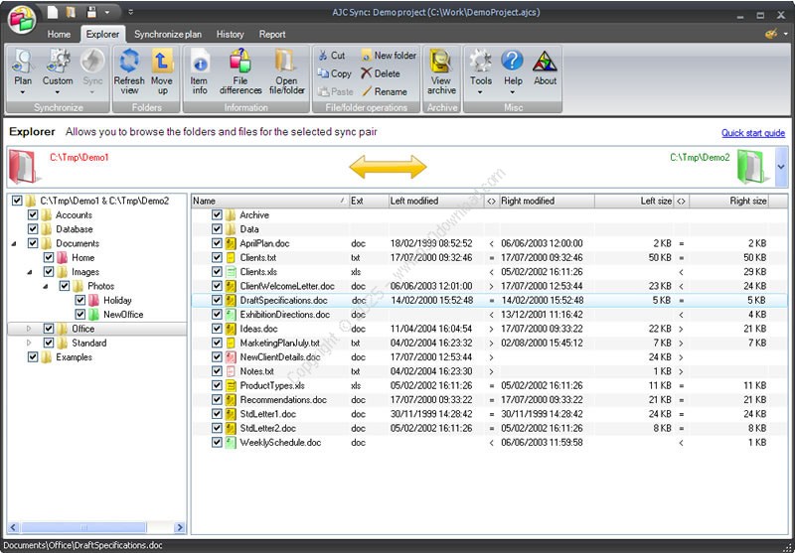The height and width of the screenshot is (553, 795).
Task: Switch to the Synchronize plan tab
Action: click(167, 34)
